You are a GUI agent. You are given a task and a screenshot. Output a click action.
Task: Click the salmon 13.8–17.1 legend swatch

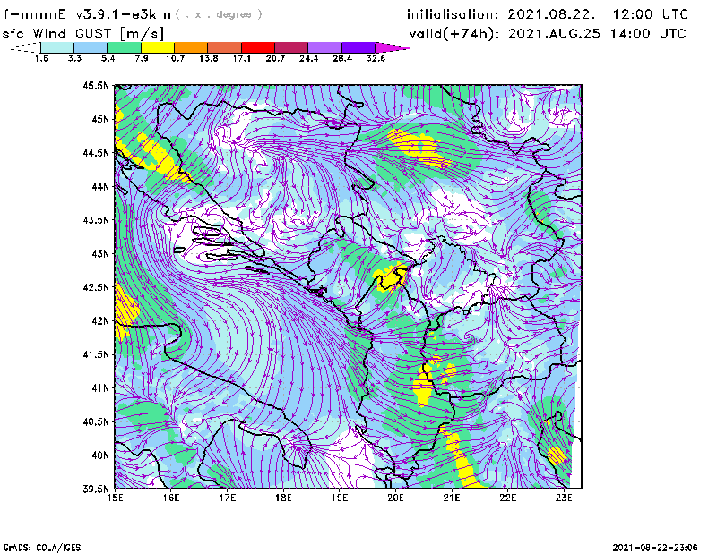(x=225, y=47)
